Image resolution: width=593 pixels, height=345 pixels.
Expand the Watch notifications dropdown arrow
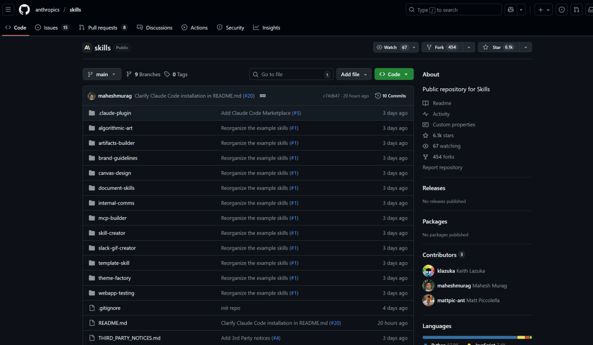414,47
